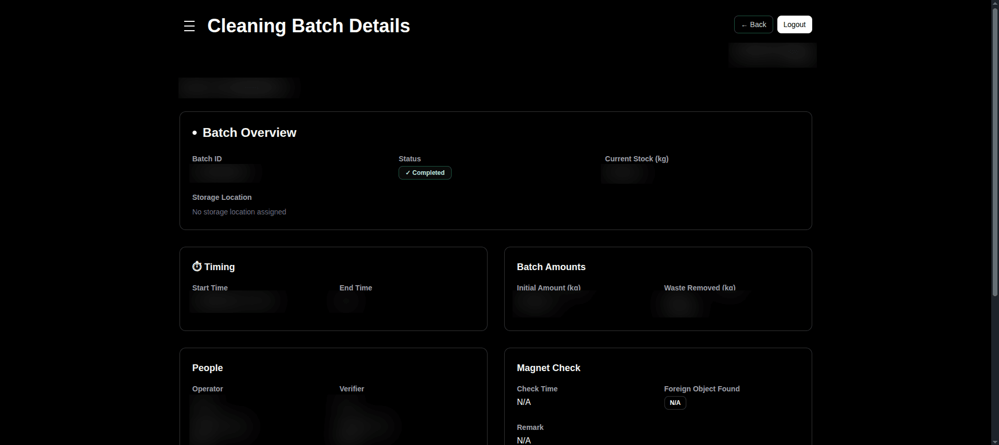Click the Batch Amounts heading

(x=551, y=267)
